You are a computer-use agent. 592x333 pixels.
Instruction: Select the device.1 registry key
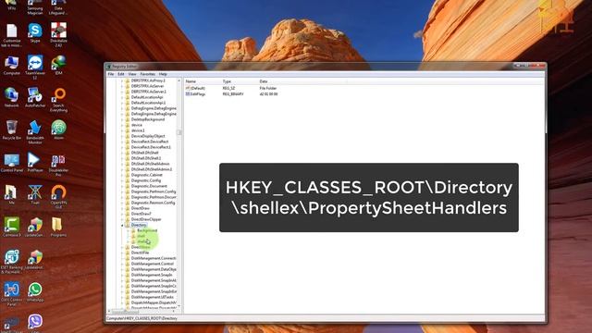click(138, 130)
